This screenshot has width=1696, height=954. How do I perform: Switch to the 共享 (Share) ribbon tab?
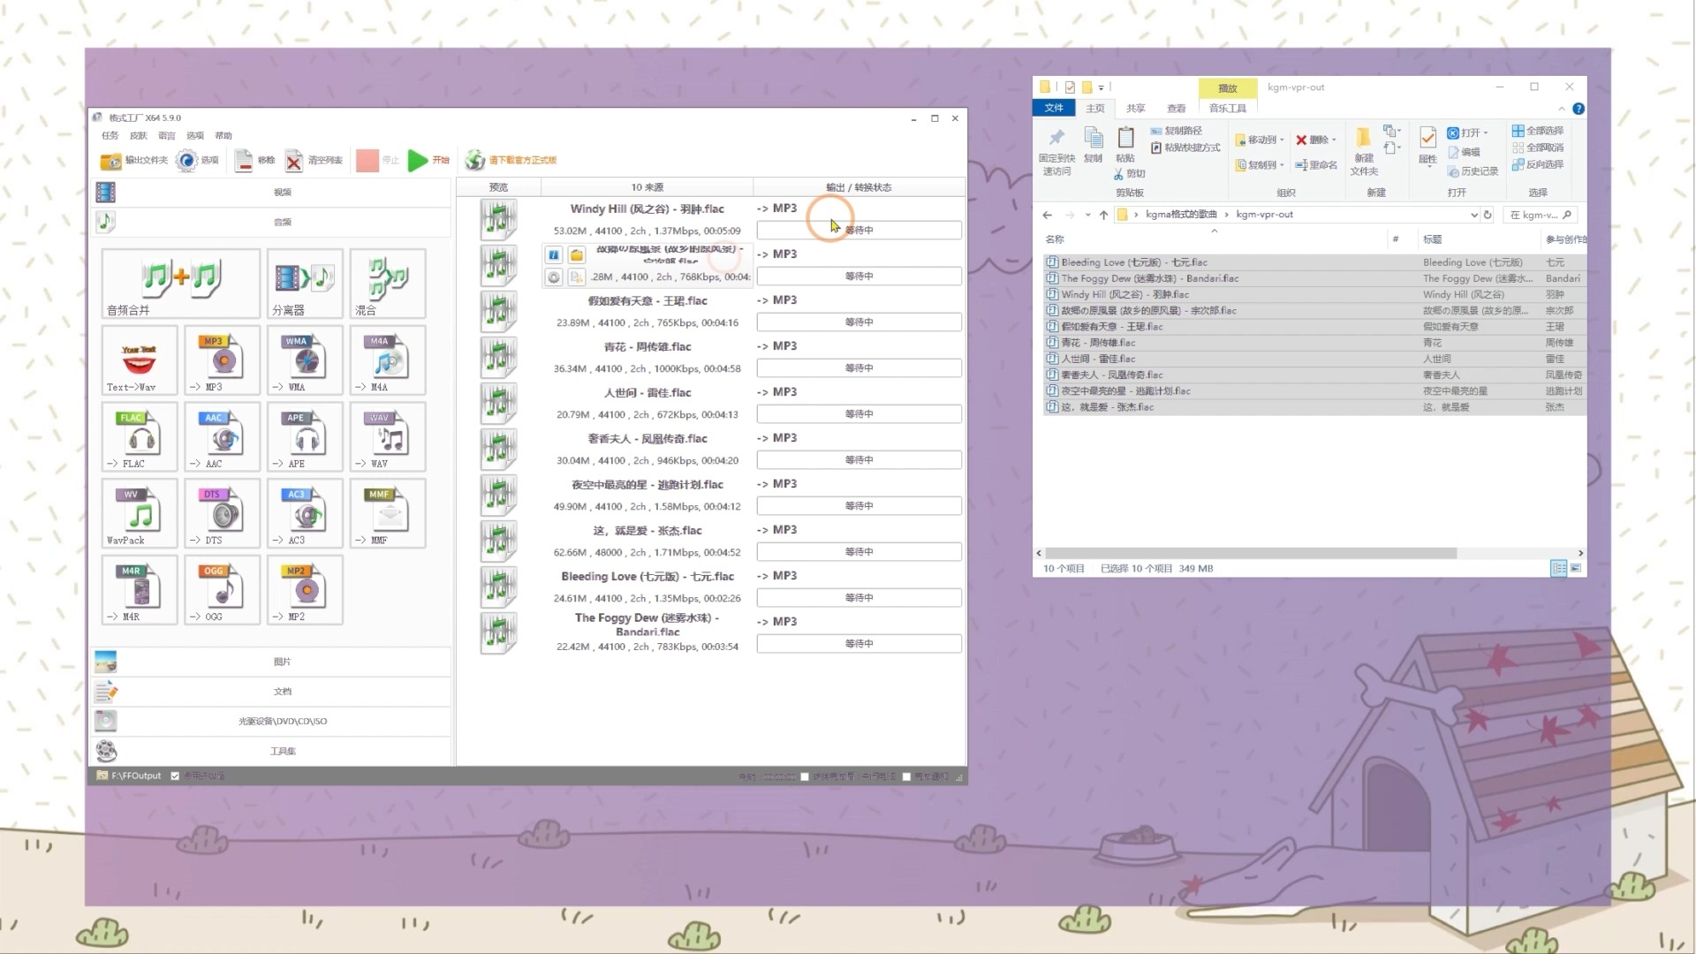point(1135,109)
